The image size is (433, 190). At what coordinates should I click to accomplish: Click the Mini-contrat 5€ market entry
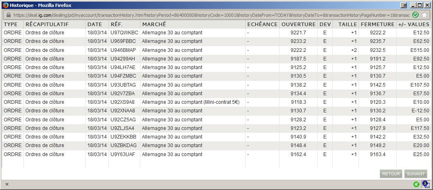pos(191,102)
